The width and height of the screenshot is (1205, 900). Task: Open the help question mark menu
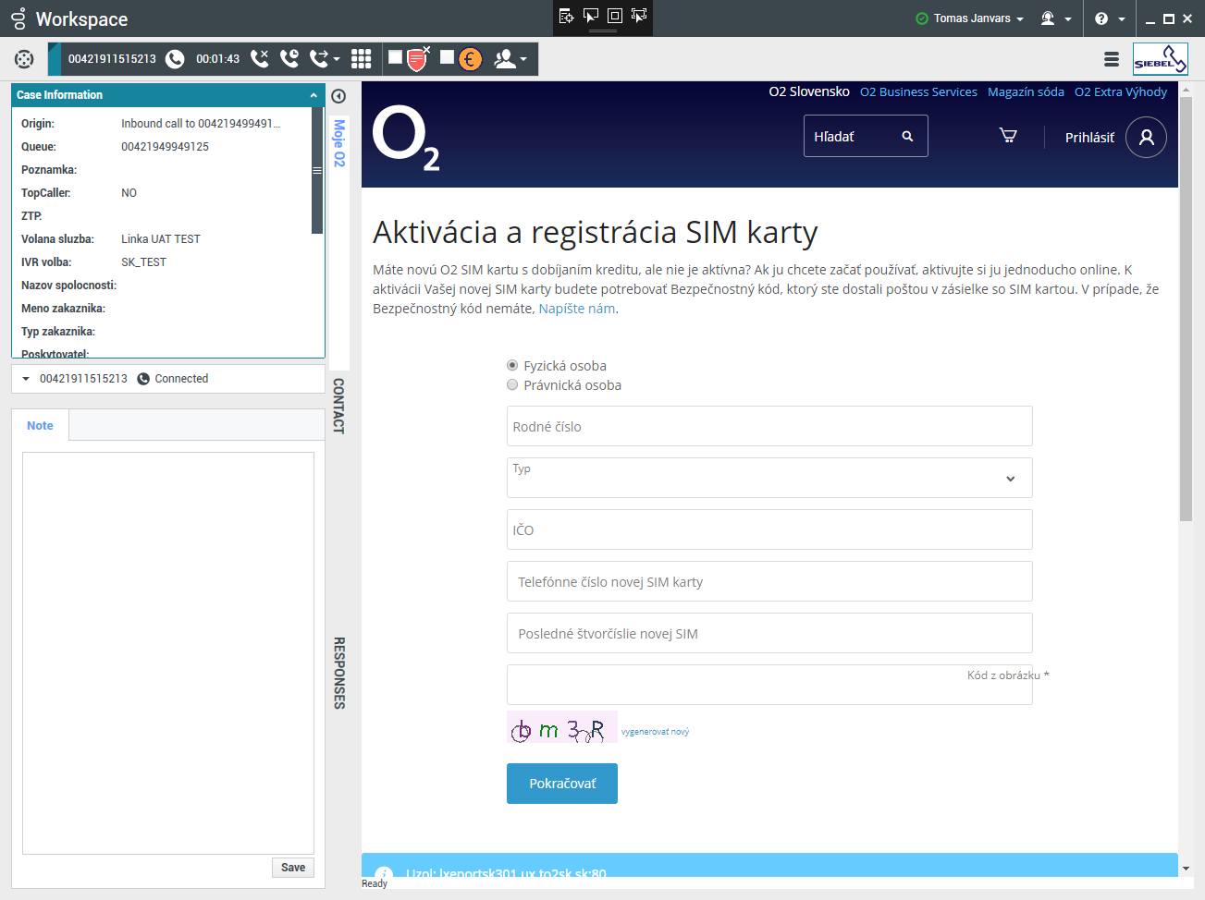[1110, 18]
